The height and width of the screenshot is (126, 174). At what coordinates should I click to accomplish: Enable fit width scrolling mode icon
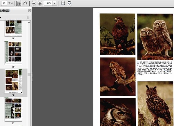pos(63,3)
